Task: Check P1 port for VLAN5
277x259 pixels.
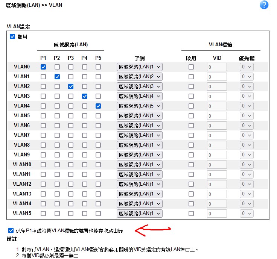Action: 43,116
